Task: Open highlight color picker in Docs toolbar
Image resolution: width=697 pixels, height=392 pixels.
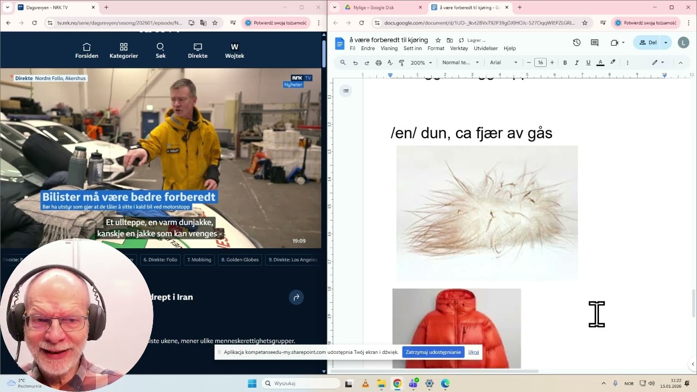Action: [x=613, y=63]
